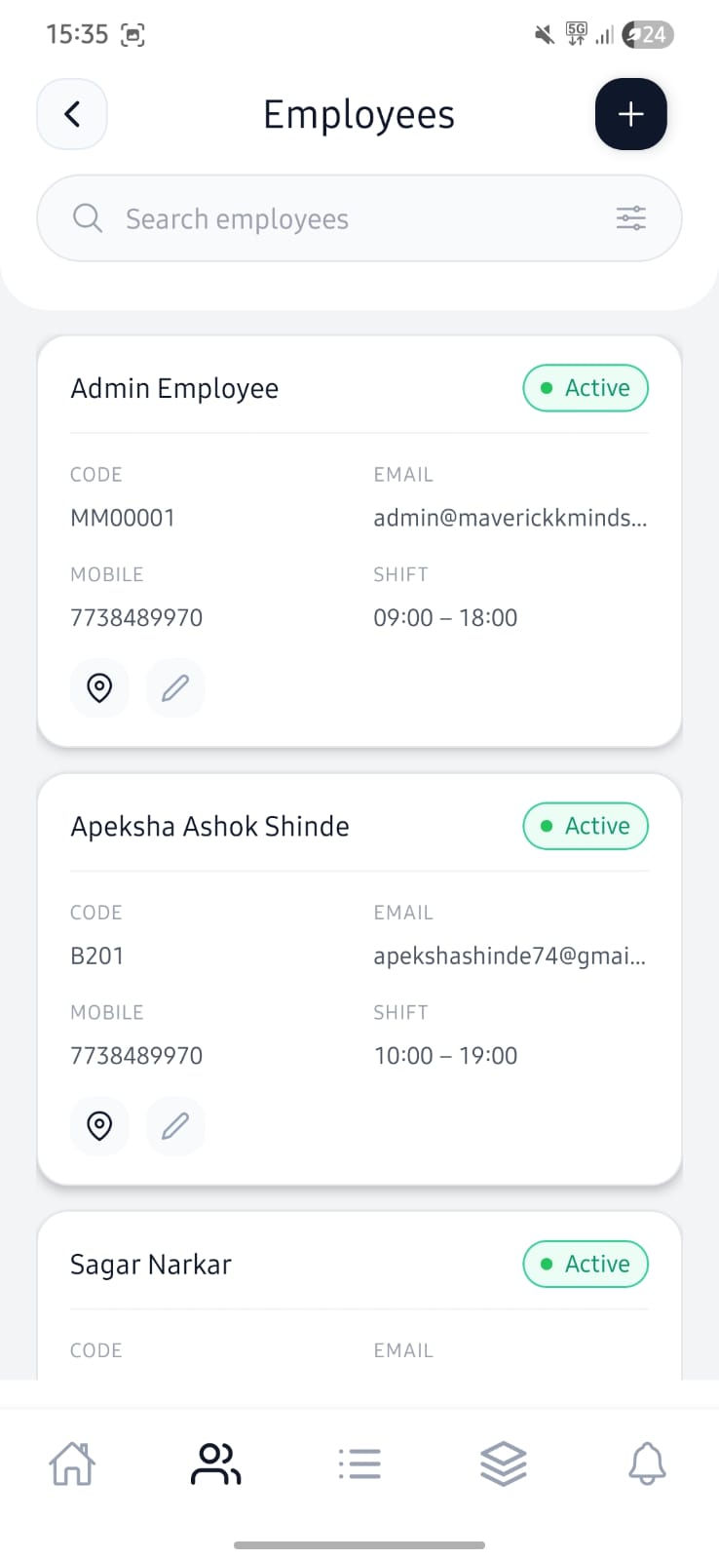This screenshot has height=1560, width=719.
Task: Tap the back arrow button
Action: point(72,114)
